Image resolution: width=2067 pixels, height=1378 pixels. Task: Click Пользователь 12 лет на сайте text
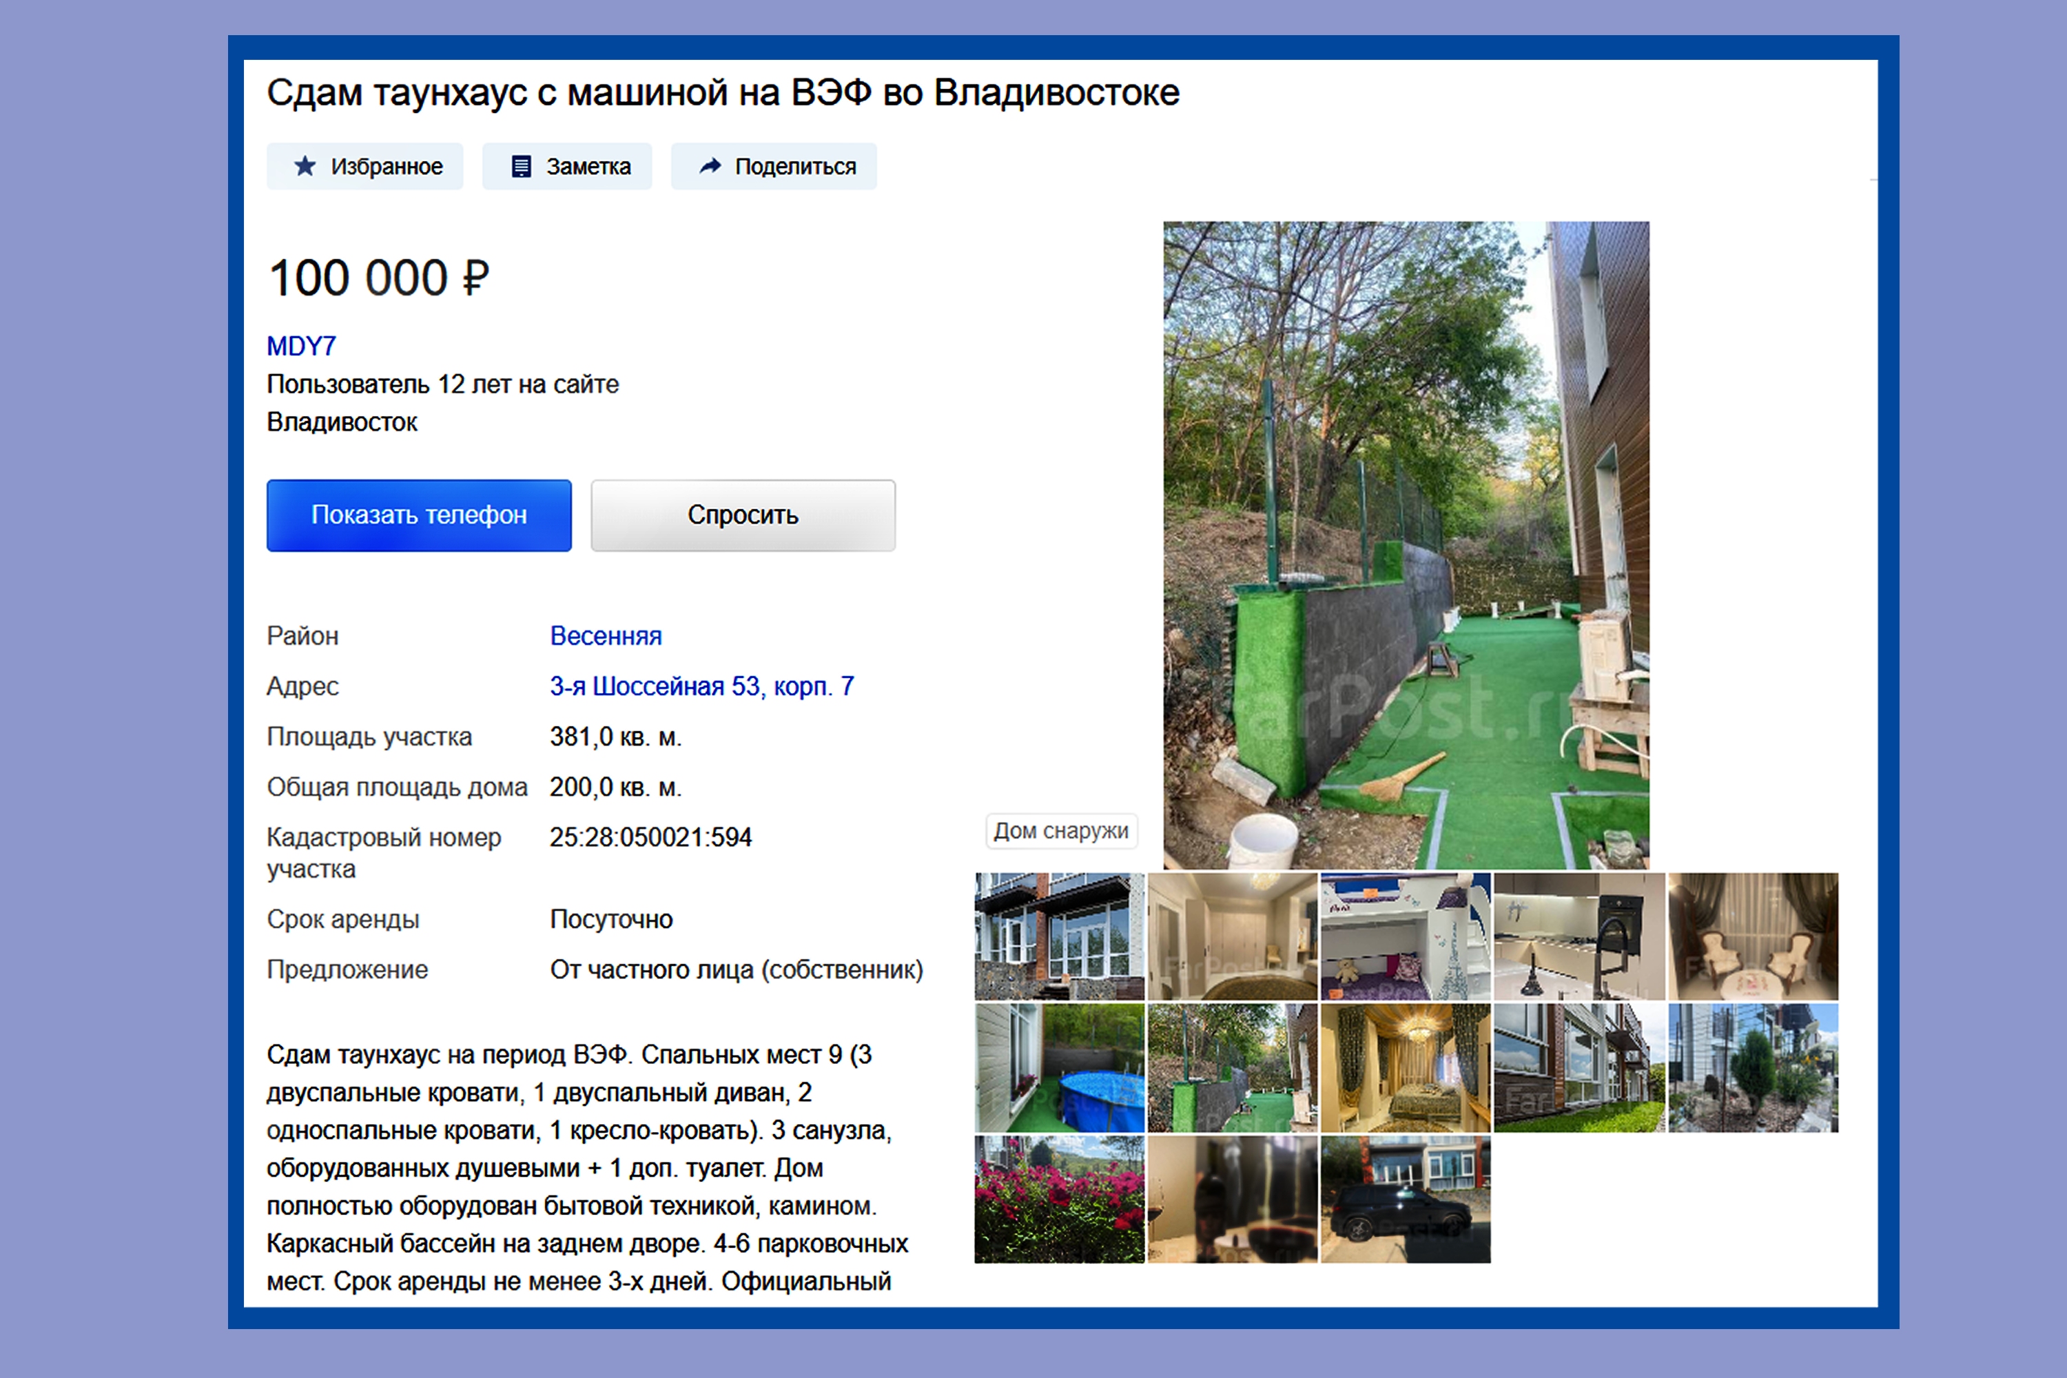coord(443,384)
